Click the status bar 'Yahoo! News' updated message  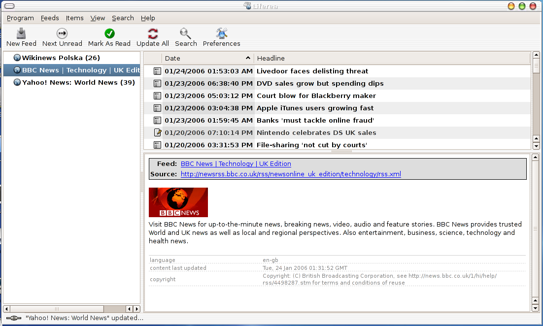(84, 318)
